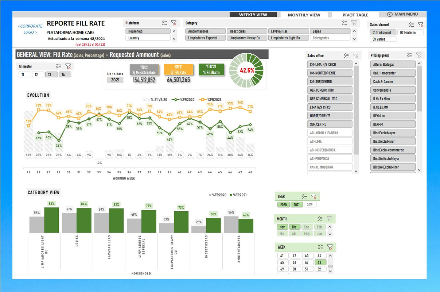This screenshot has width=440, height=292.
Task: Clear the WEEK slicer filter
Action: tap(330, 247)
